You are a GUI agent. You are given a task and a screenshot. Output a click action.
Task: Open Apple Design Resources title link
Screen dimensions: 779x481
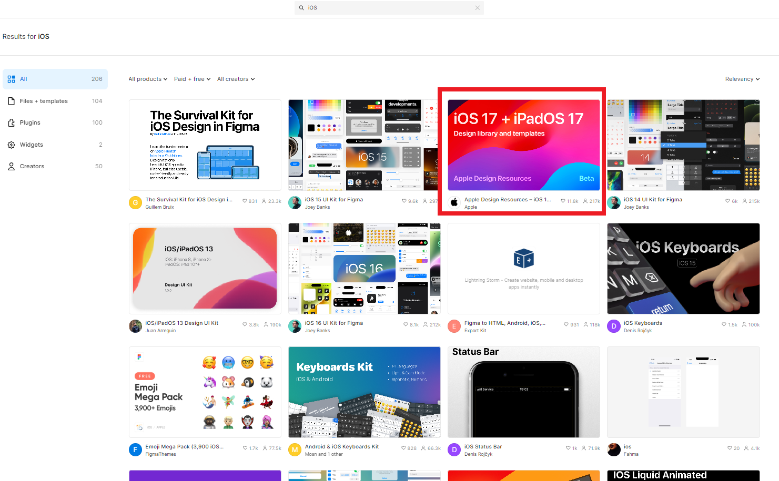coord(508,200)
